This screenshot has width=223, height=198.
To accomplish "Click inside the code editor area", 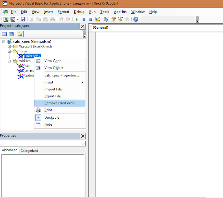I will [x=159, y=114].
